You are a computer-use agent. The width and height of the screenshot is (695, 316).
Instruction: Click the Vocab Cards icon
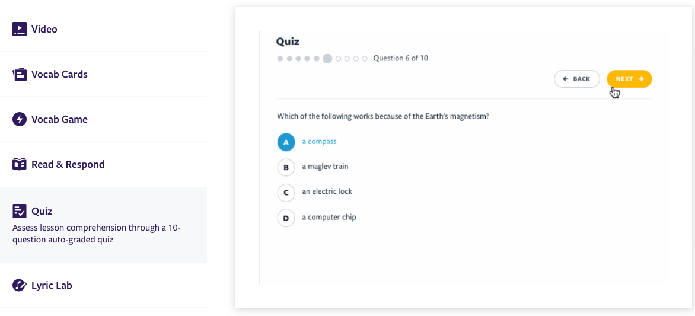pyautogui.click(x=20, y=75)
